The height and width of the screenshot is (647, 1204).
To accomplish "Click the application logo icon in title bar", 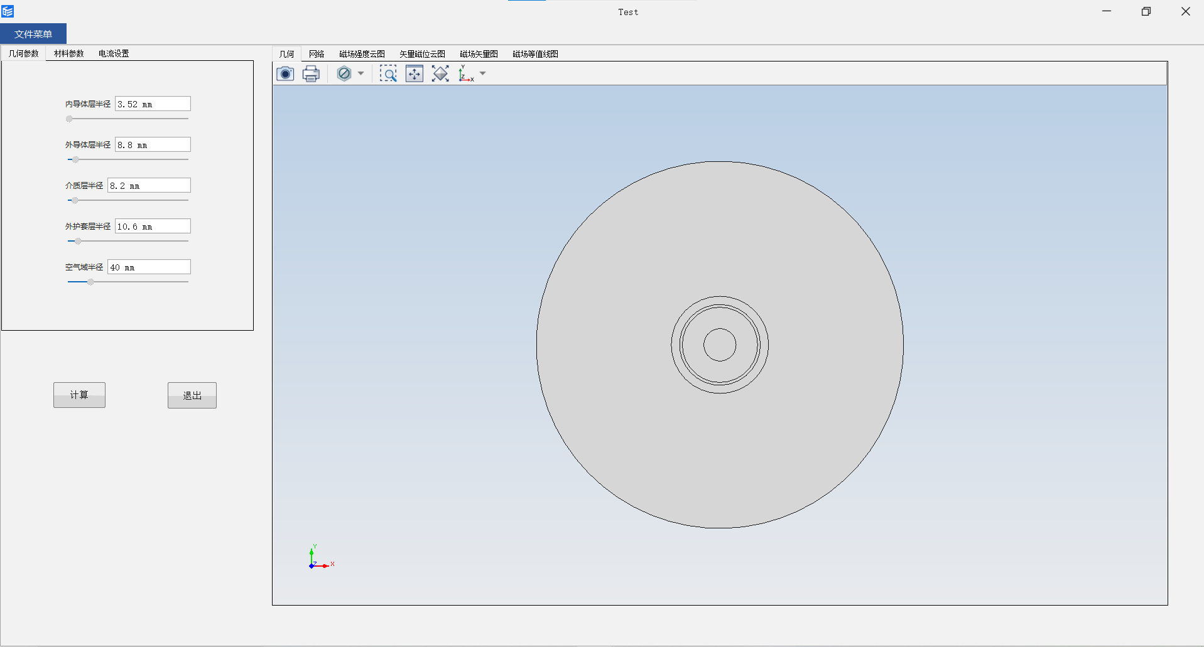I will (x=8, y=11).
